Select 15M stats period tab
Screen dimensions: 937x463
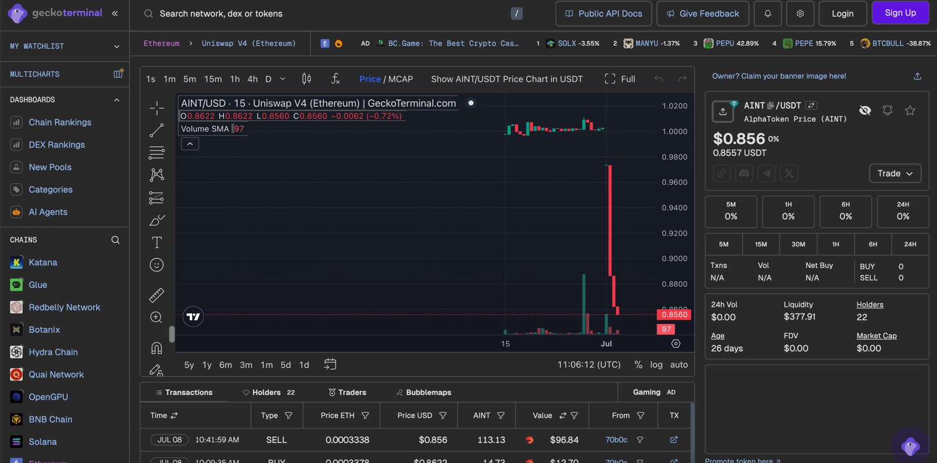click(x=761, y=244)
